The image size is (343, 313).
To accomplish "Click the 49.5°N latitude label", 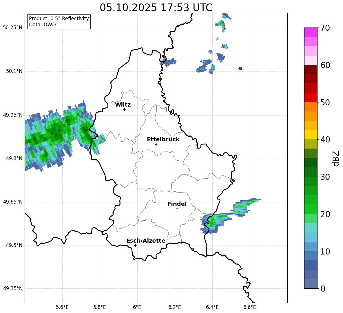I will 14,245.
